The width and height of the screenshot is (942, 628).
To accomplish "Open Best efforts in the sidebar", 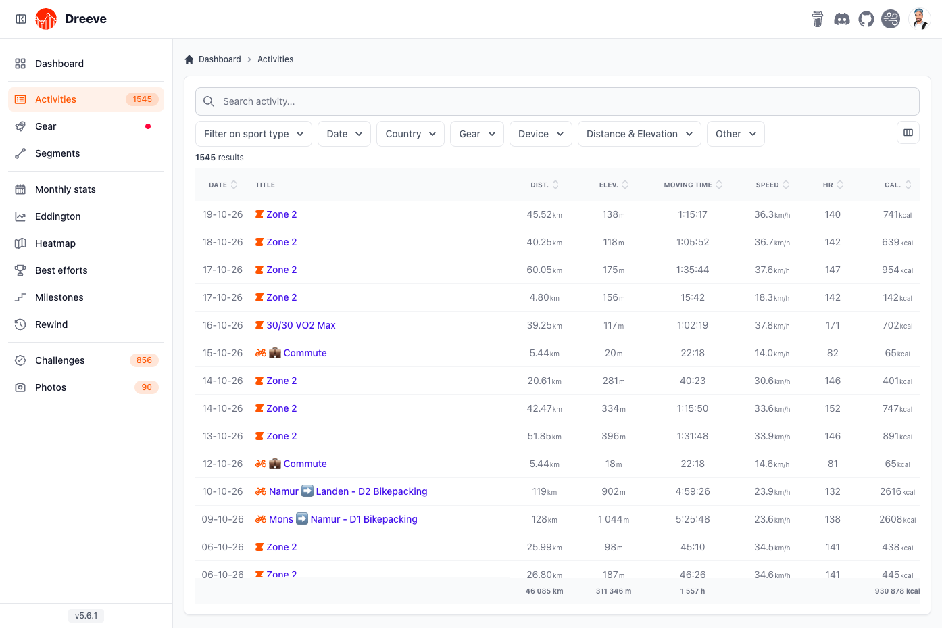I will 86,270.
